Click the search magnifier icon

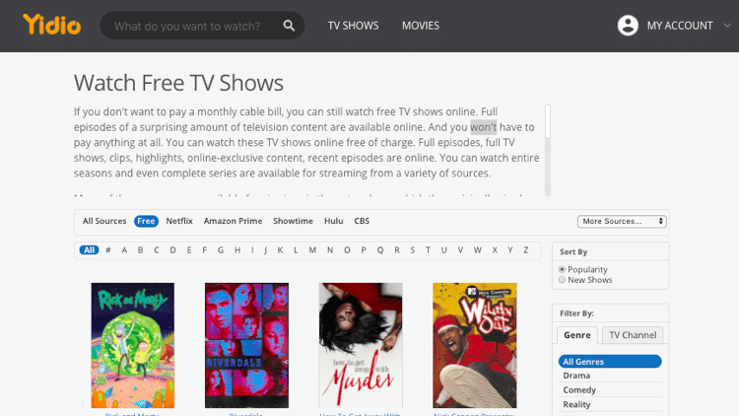click(289, 26)
